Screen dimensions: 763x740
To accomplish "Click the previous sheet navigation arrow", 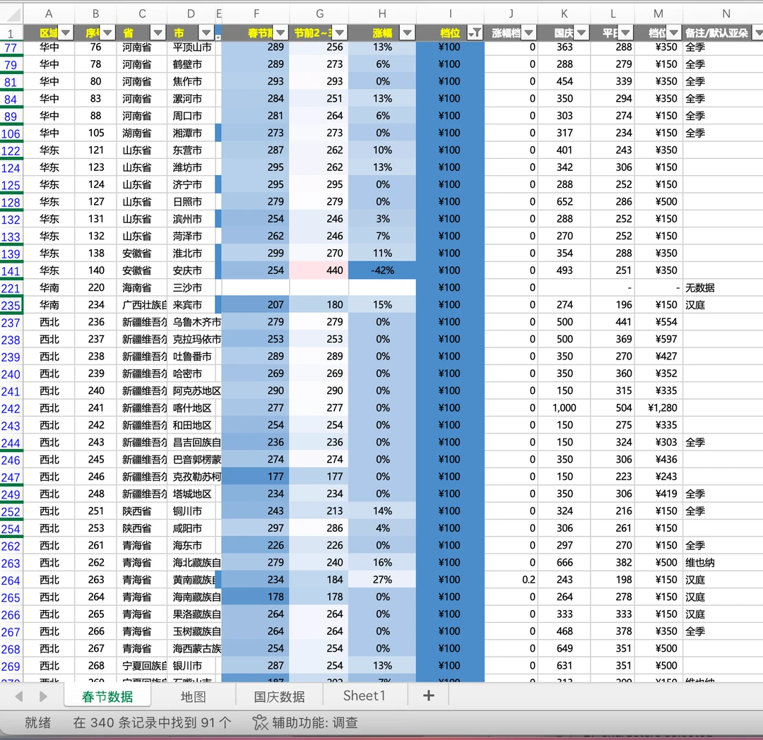I will [19, 696].
